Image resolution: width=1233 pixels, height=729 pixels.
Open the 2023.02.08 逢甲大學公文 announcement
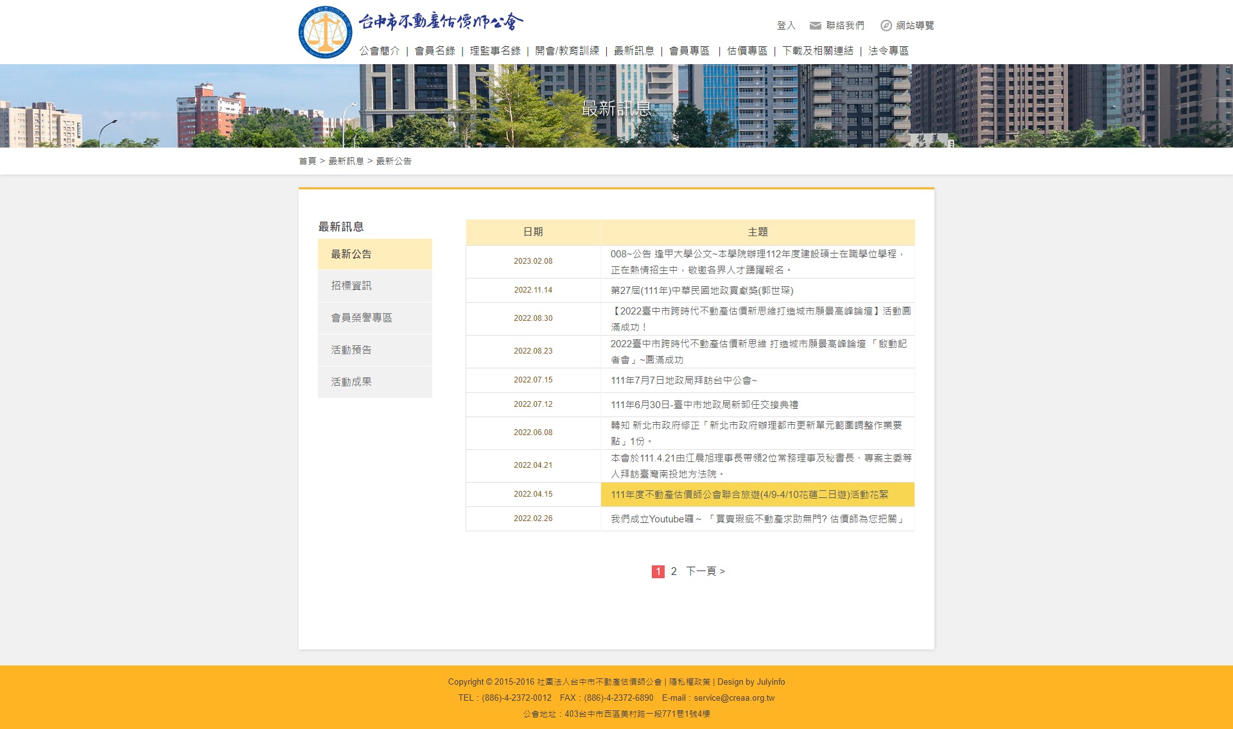click(756, 261)
